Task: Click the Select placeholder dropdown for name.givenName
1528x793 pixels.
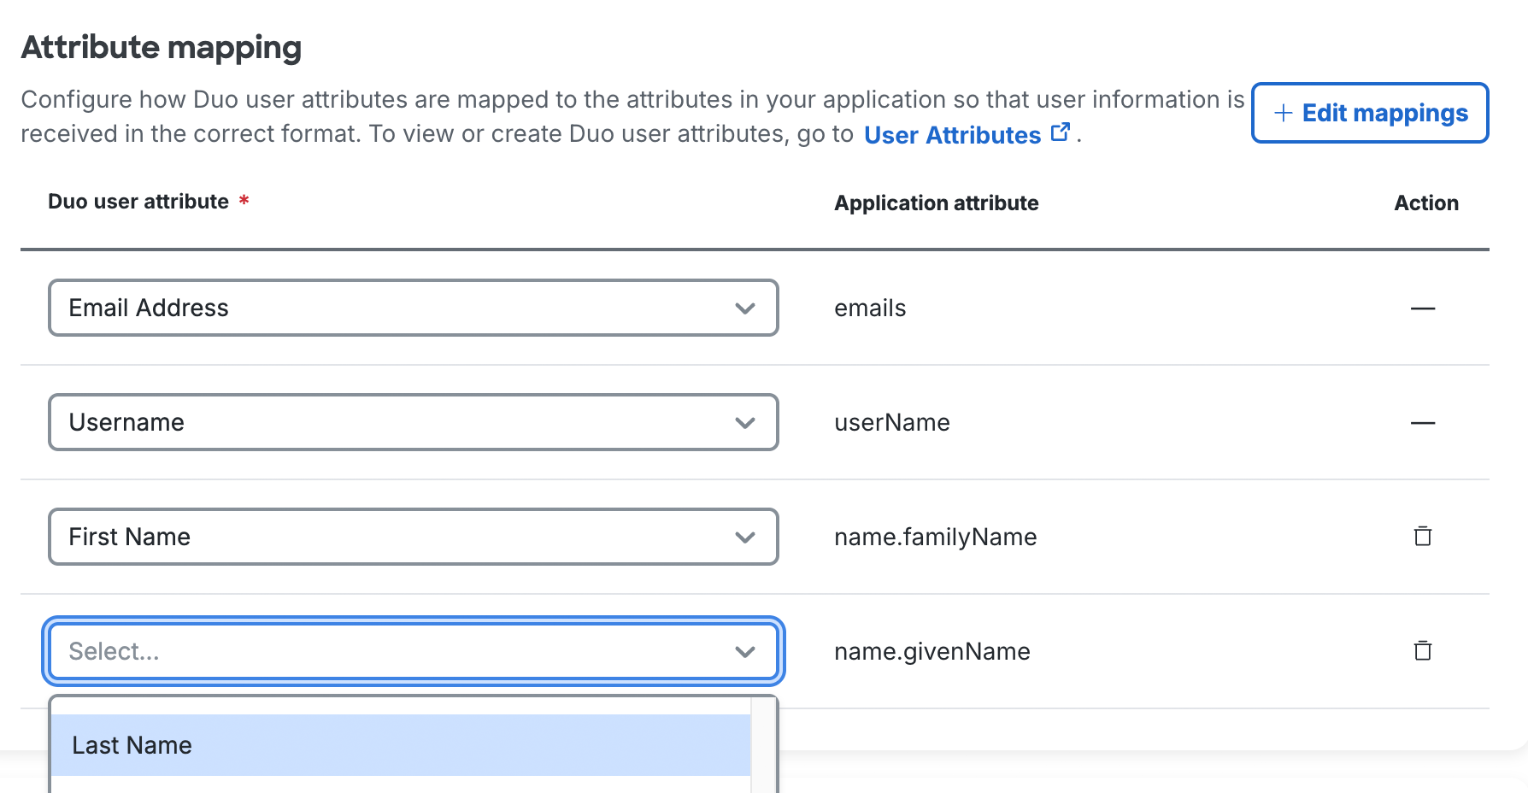Action: tap(413, 651)
